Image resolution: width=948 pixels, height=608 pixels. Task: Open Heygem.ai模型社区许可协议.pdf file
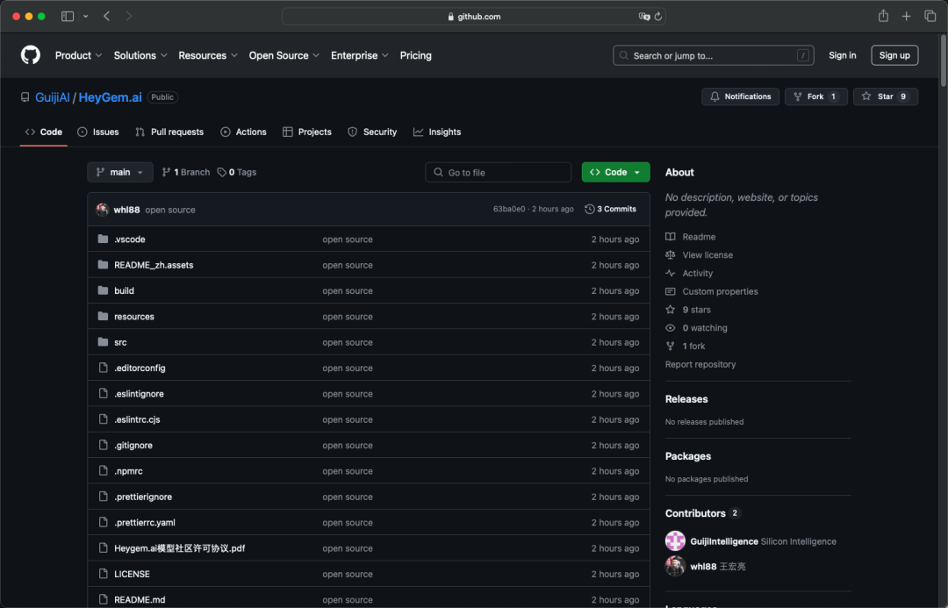click(180, 548)
